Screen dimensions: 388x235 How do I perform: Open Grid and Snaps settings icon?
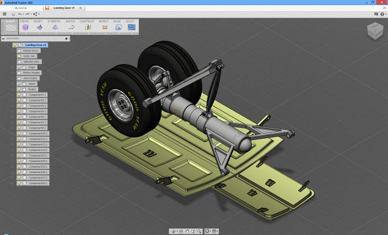coord(214,231)
